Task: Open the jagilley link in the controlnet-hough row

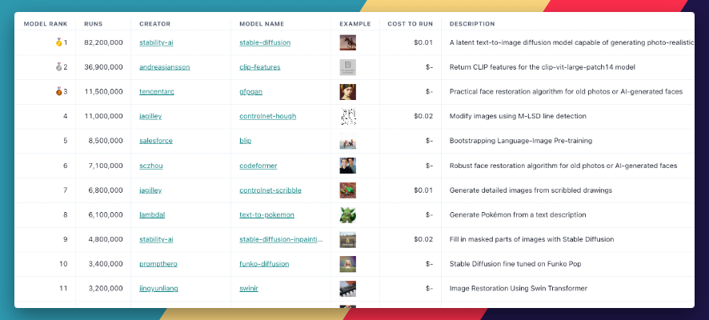Action: click(x=150, y=116)
